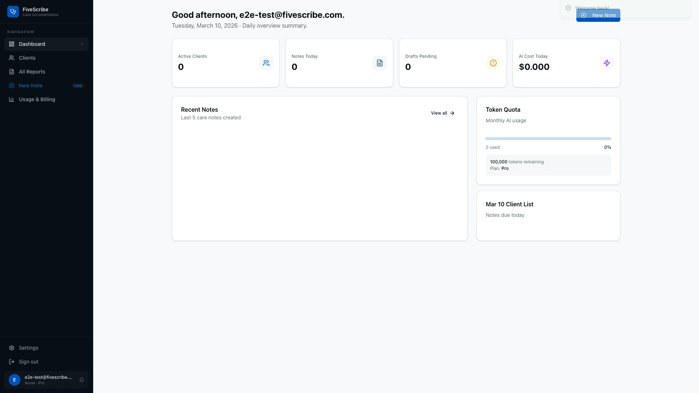The height and width of the screenshot is (393, 699).
Task: Toggle notifications with the bell icon
Action: point(81,380)
